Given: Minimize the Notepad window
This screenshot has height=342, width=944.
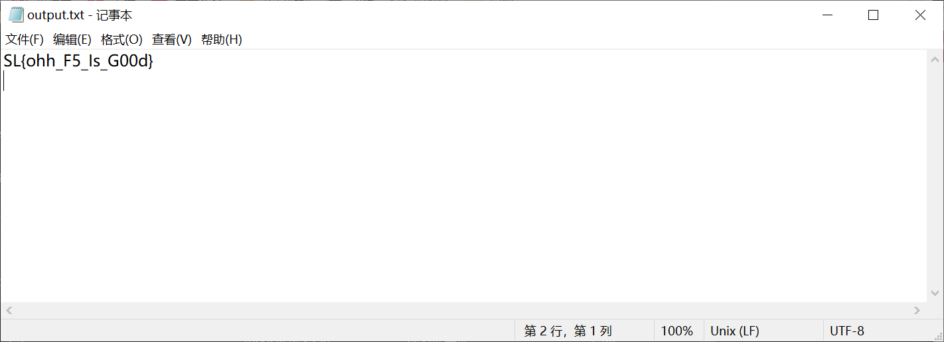Looking at the screenshot, I should point(827,15).
